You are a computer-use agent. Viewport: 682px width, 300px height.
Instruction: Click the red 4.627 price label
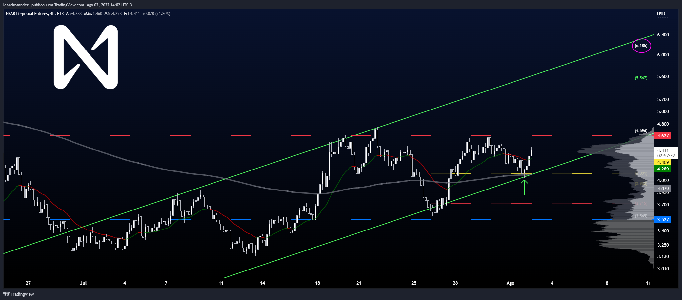click(x=663, y=136)
